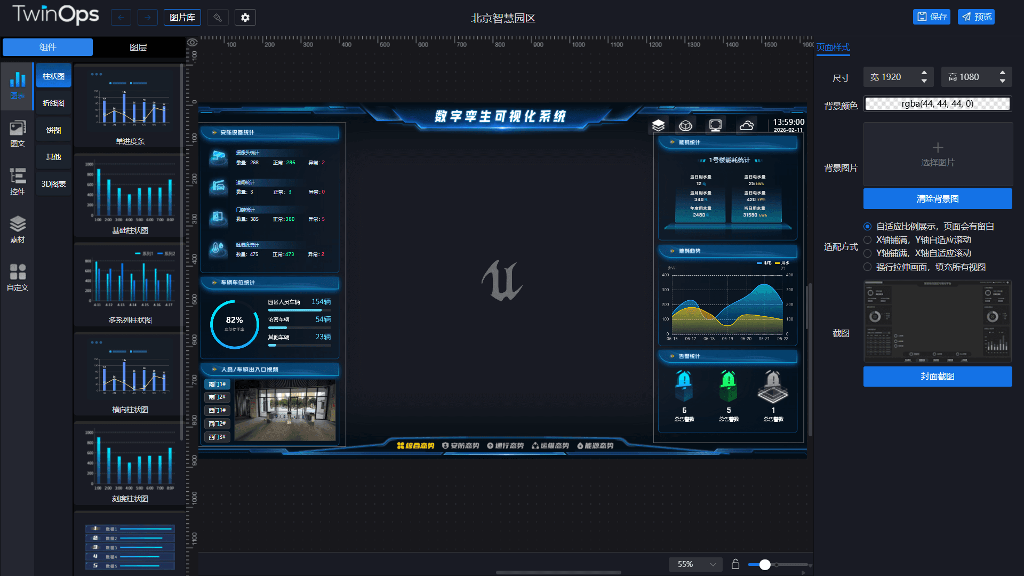Screen dimensions: 1024x576
Task: Increase width value with up stepper
Action: point(924,73)
